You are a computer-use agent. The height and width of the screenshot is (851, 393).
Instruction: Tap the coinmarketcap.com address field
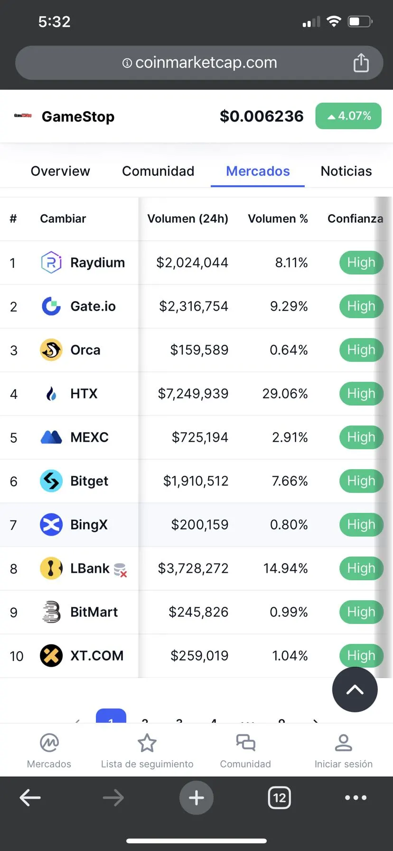199,63
